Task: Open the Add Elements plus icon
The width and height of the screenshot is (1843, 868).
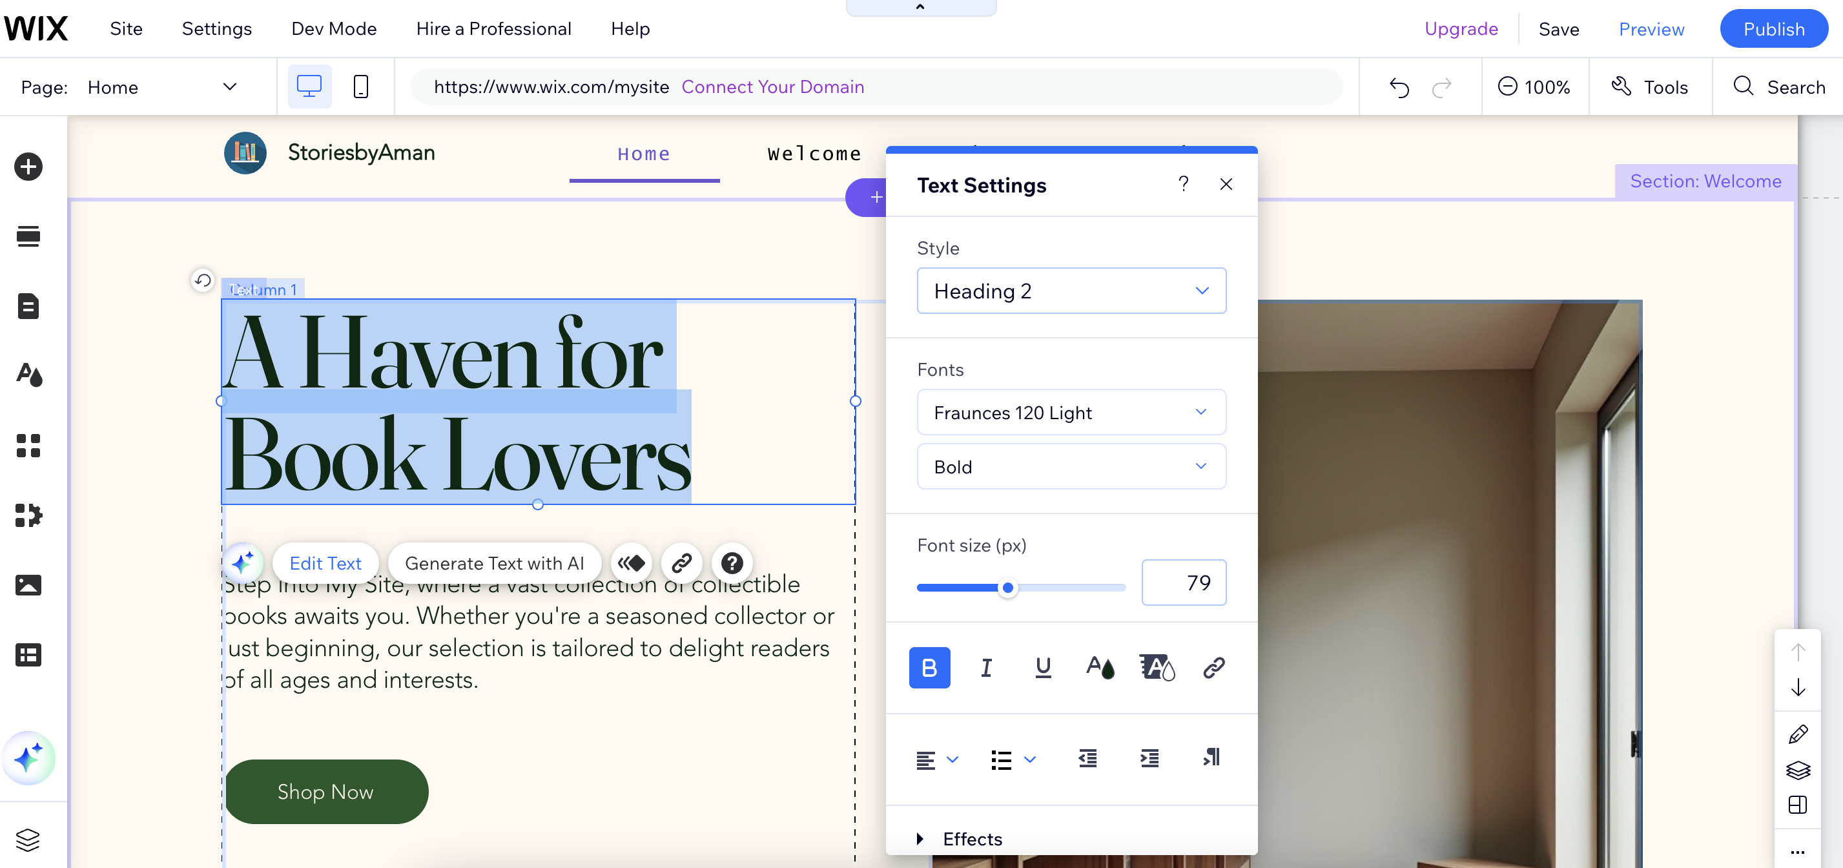Action: tap(28, 167)
